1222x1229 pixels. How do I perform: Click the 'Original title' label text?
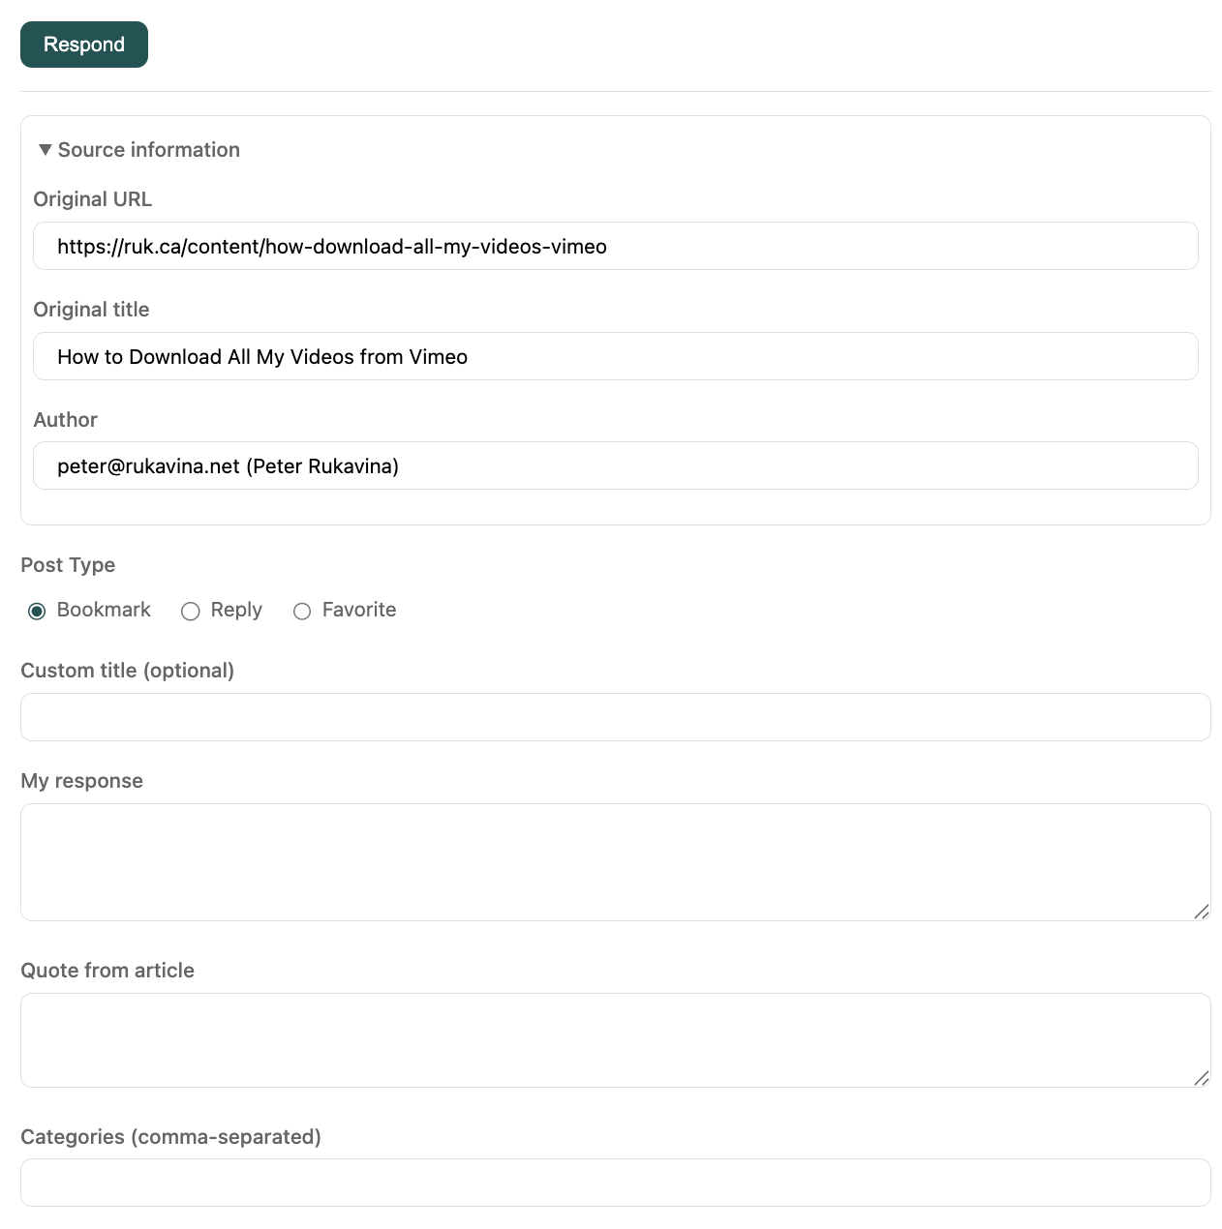coord(91,310)
